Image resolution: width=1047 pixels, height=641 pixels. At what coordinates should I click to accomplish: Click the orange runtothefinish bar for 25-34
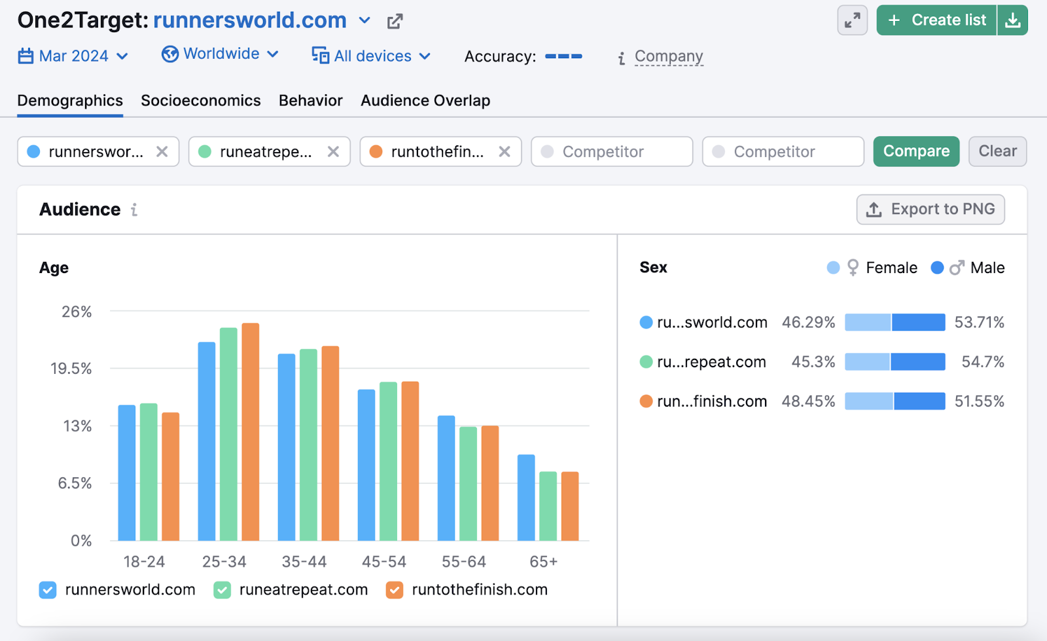click(251, 432)
